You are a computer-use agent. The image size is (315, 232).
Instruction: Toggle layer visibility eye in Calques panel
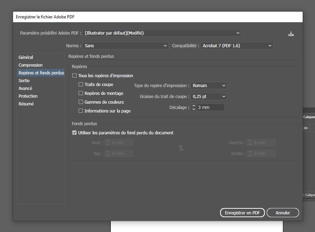(305, 128)
